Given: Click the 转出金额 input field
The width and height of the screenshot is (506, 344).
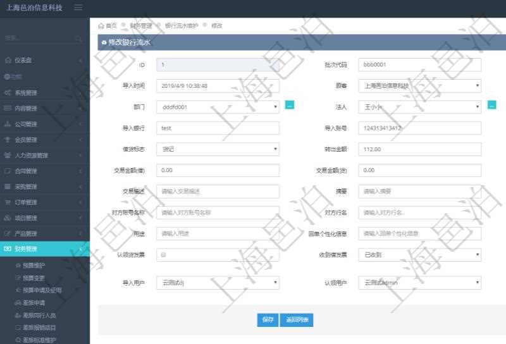Looking at the screenshot, I should 419,149.
